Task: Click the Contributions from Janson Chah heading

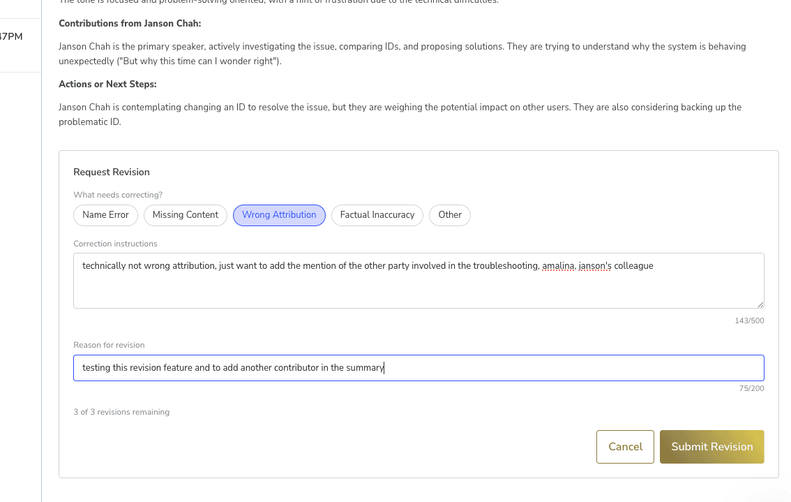Action: pos(130,24)
